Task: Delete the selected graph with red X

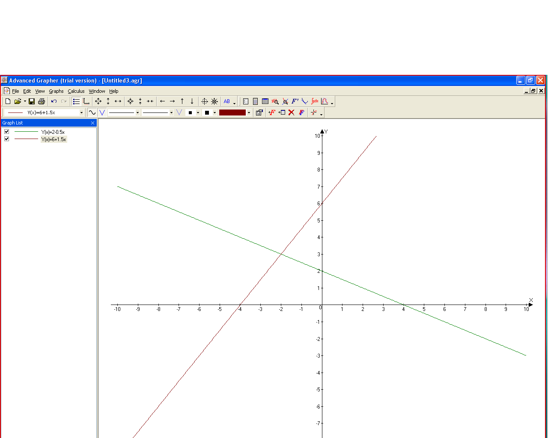Action: (x=292, y=112)
